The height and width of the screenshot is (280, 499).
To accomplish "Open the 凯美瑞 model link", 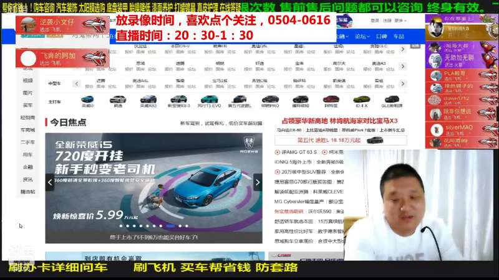I will tap(339, 81).
